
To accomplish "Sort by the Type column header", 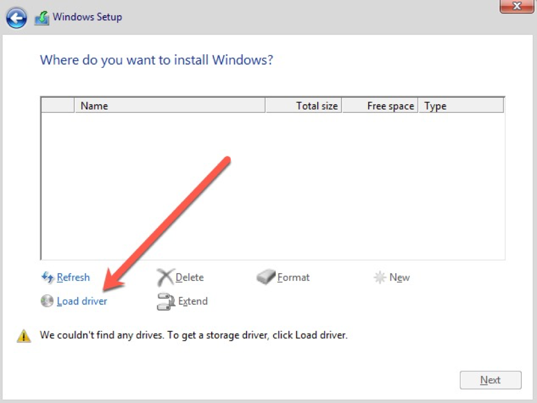I will pyautogui.click(x=461, y=105).
